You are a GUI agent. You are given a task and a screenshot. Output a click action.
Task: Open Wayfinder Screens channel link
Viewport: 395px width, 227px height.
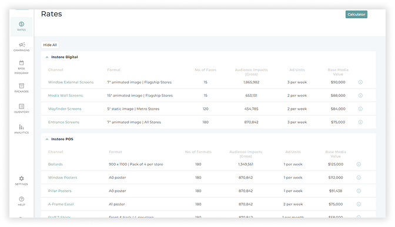(x=65, y=109)
